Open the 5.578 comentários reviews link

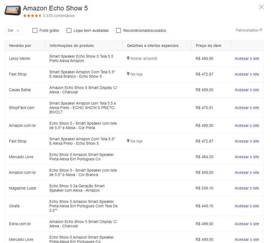[59, 16]
